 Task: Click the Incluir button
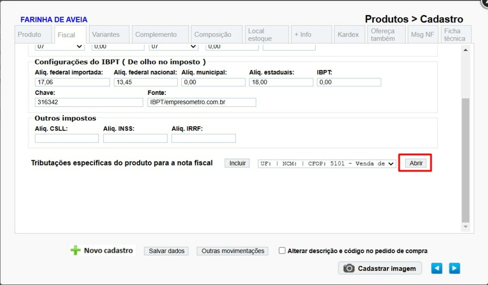[237, 163]
